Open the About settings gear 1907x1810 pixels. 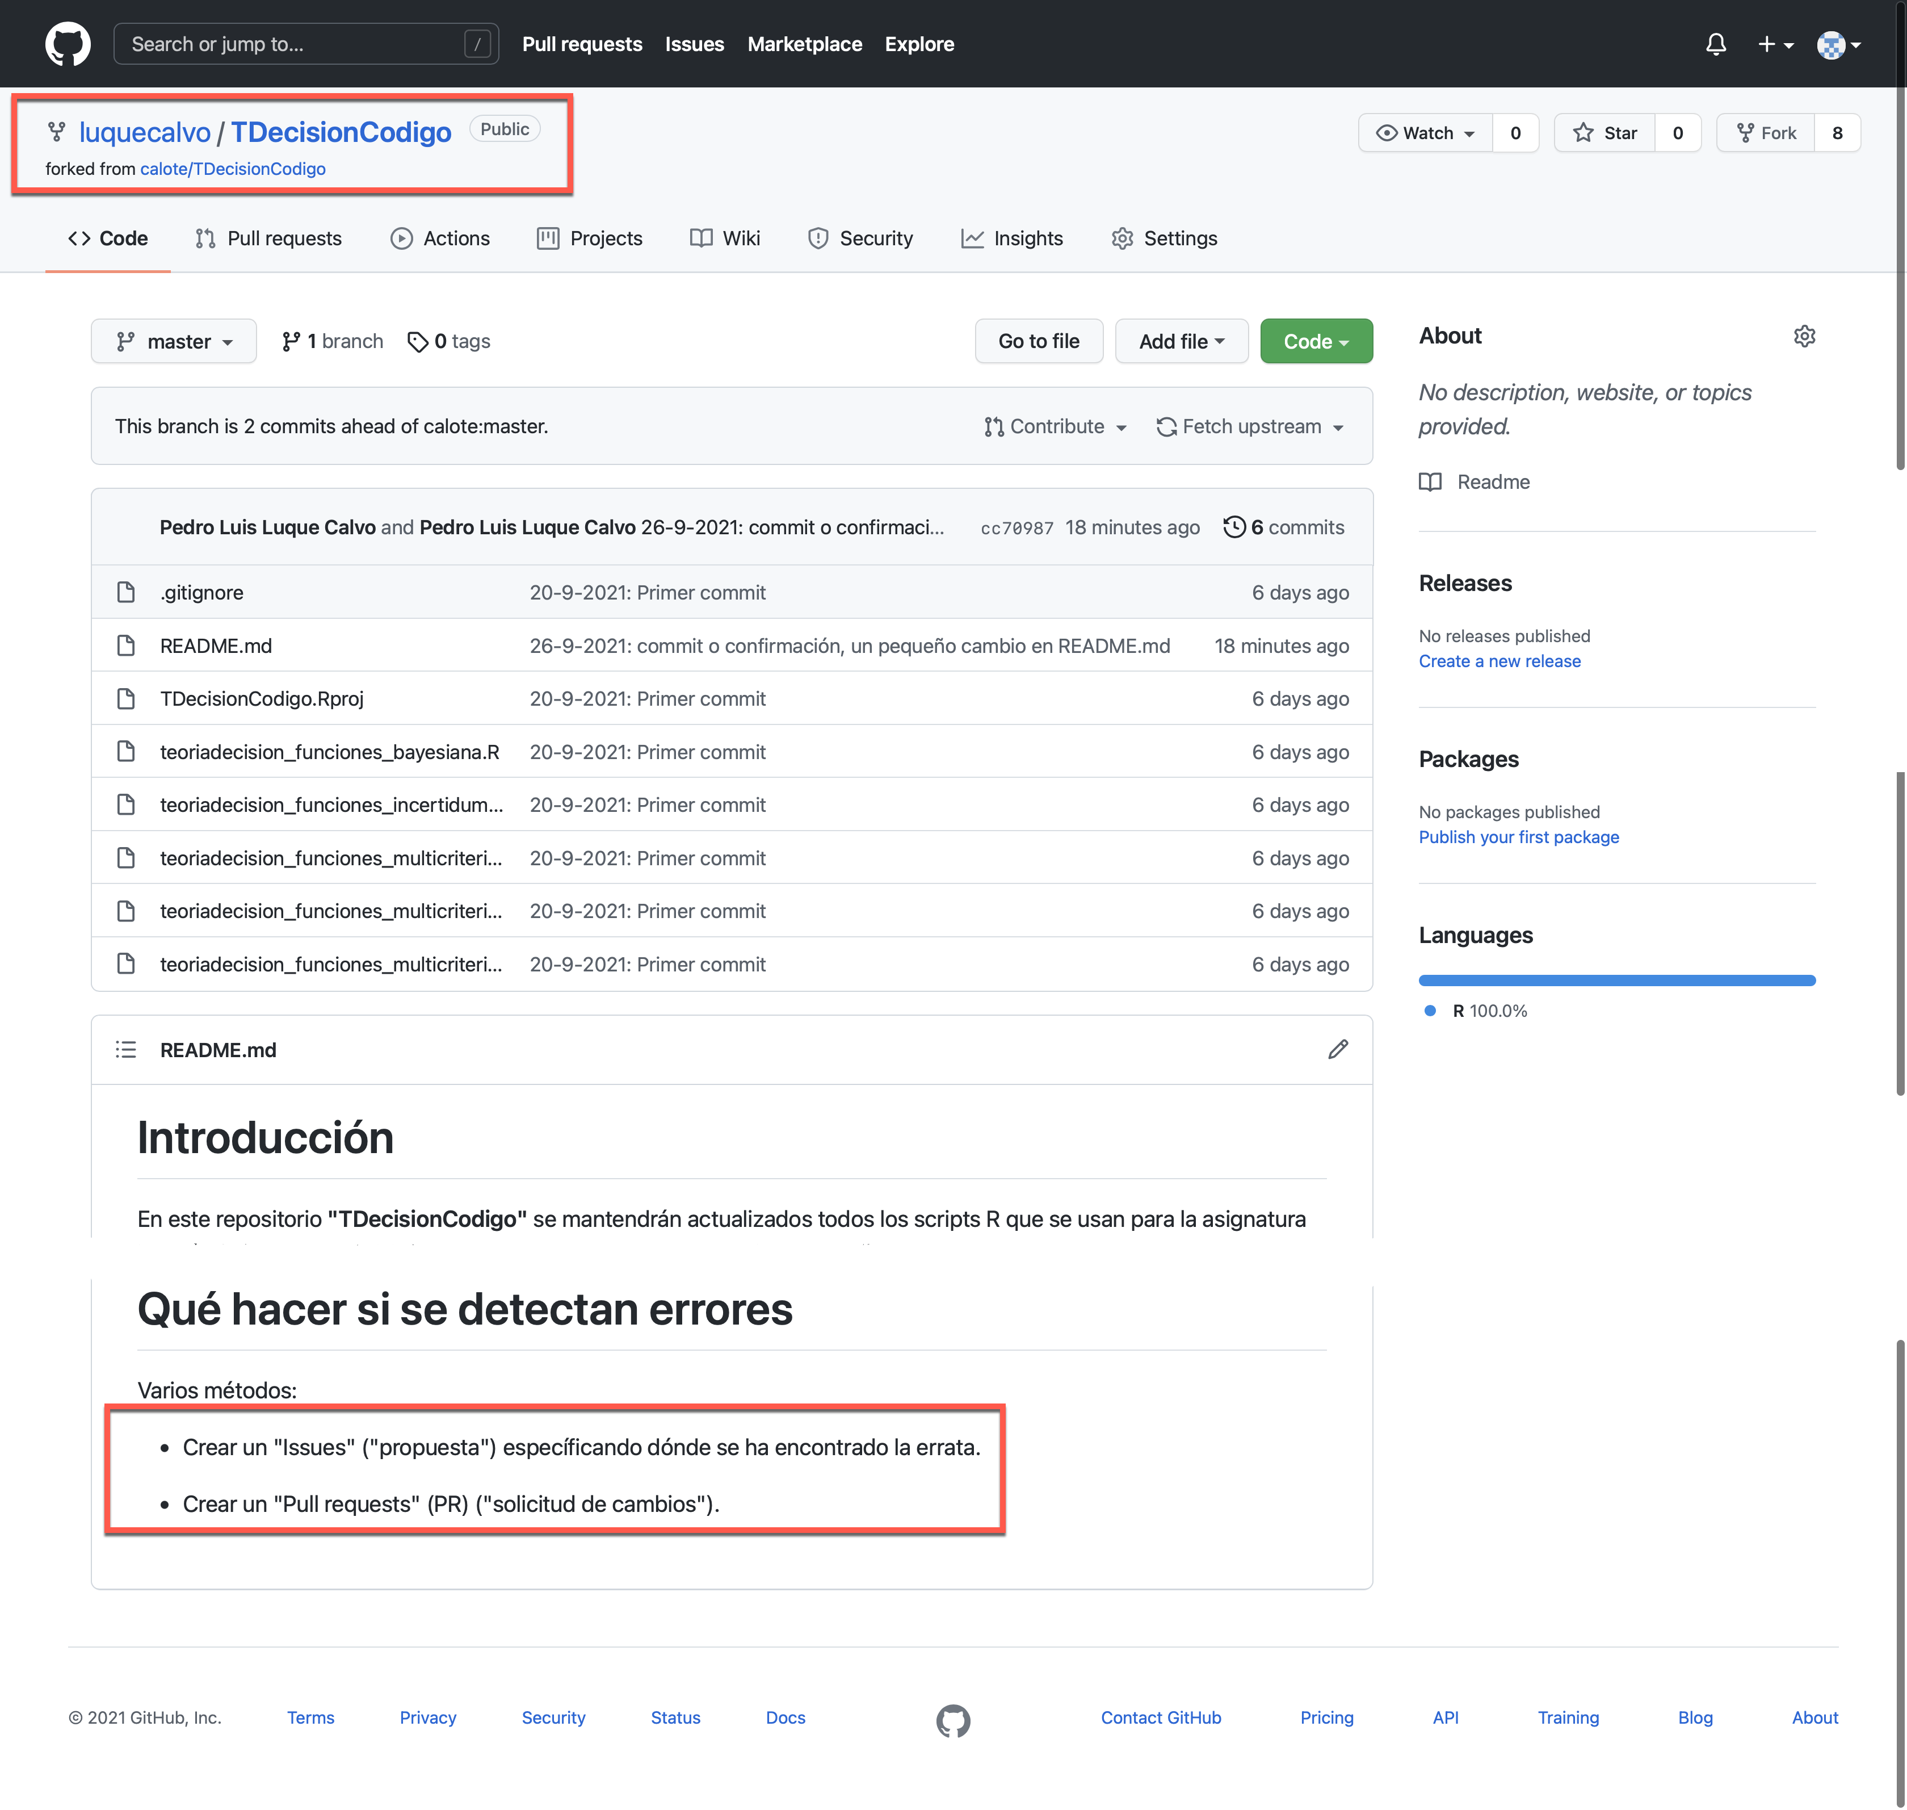(x=1804, y=336)
